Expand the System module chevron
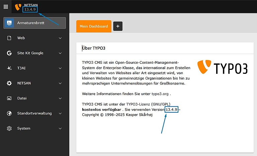The image size is (257, 156). (x=60, y=128)
